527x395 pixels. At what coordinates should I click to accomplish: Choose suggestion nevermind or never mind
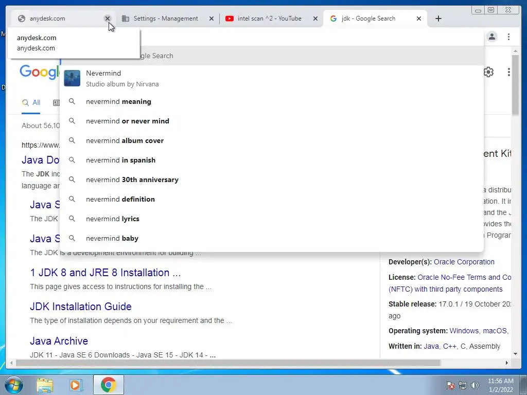[x=272, y=121]
